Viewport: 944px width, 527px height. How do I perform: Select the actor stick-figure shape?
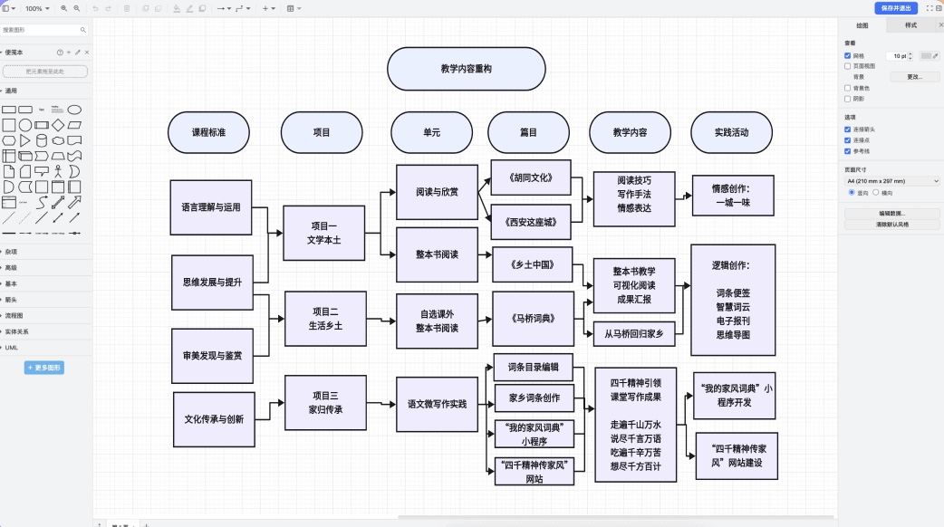click(58, 171)
